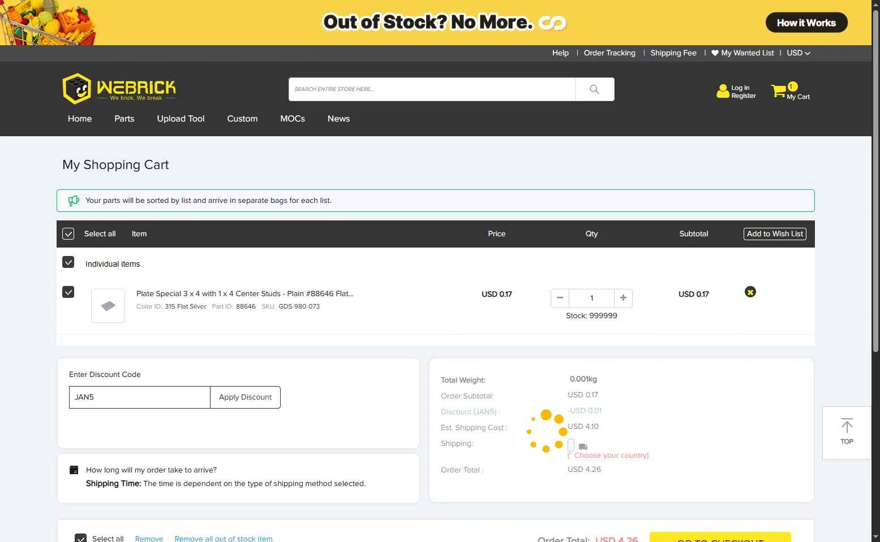Click the Webrick logo
Screen dimensions: 880x542
tap(119, 88)
